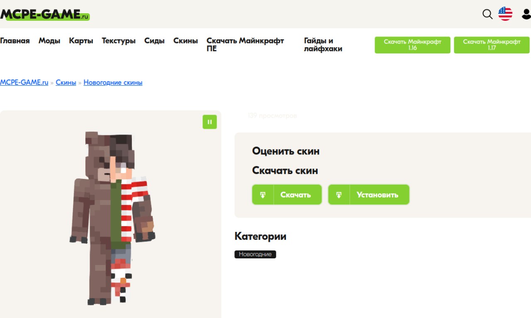Open the Моды menu item
Image resolution: width=531 pixels, height=318 pixels.
pos(49,41)
